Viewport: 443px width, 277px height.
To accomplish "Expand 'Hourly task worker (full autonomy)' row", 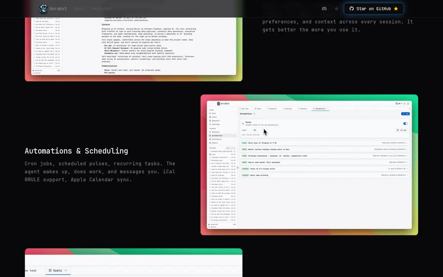I will click(x=324, y=162).
